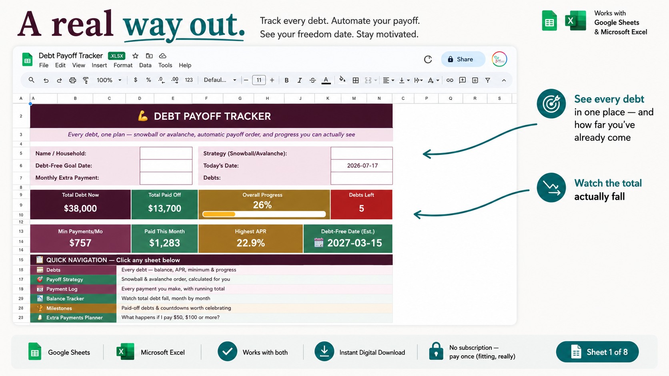669x376 pixels.
Task: Open the Tools menu
Action: coord(165,65)
